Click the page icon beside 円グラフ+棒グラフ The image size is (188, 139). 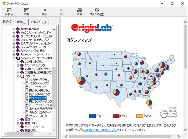click(x=27, y=94)
